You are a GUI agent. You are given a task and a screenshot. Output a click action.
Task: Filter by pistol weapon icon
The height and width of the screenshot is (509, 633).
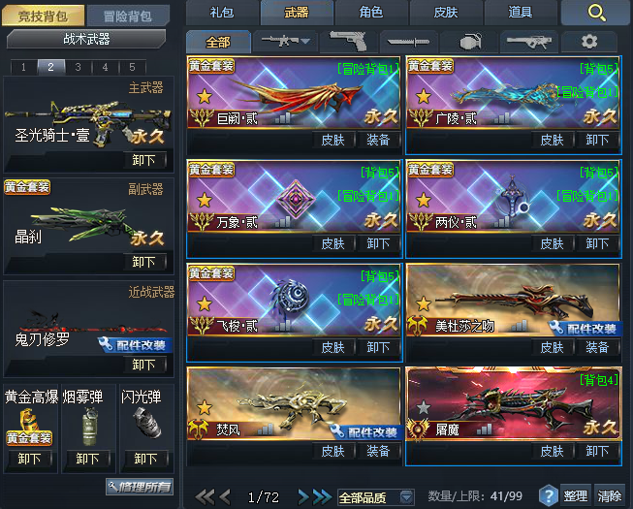click(348, 41)
